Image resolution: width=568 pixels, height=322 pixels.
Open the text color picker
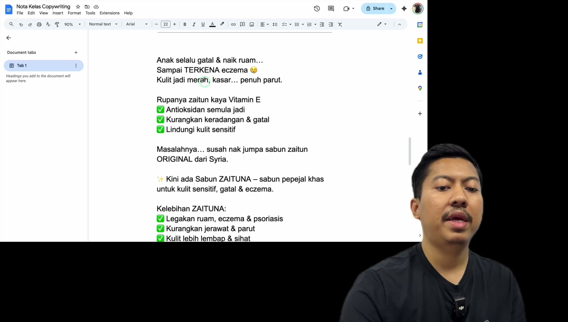[212, 24]
